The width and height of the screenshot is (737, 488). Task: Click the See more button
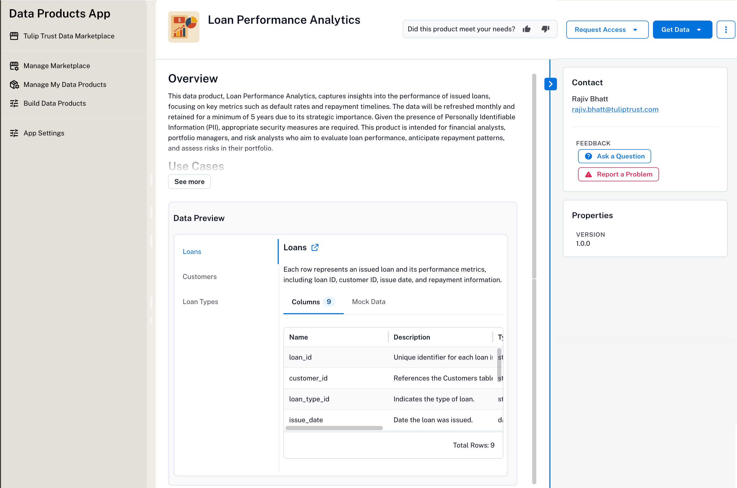coord(189,182)
